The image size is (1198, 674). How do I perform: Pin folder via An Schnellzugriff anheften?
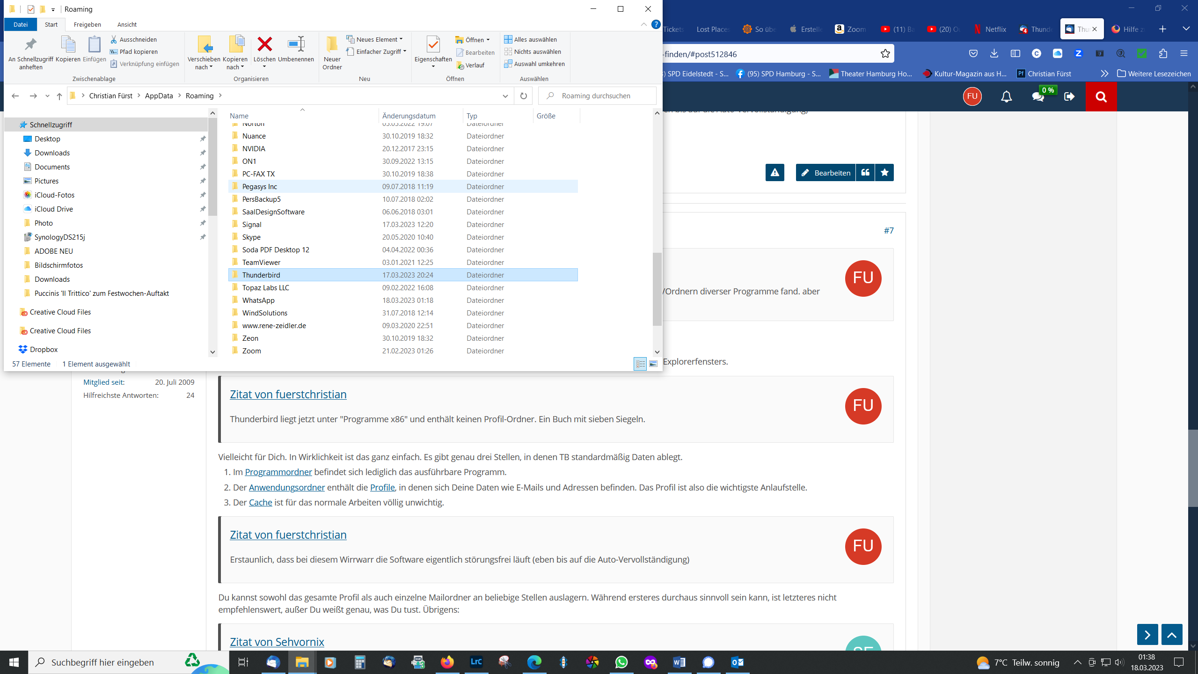[31, 45]
